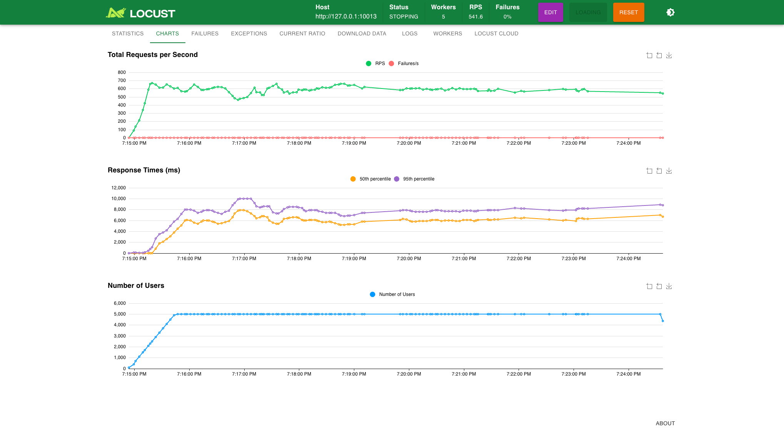The width and height of the screenshot is (784, 431).
Task: Download the Response Times chart image
Action: tap(669, 171)
